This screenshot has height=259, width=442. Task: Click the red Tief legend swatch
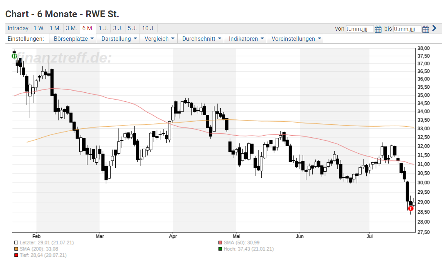point(16,255)
